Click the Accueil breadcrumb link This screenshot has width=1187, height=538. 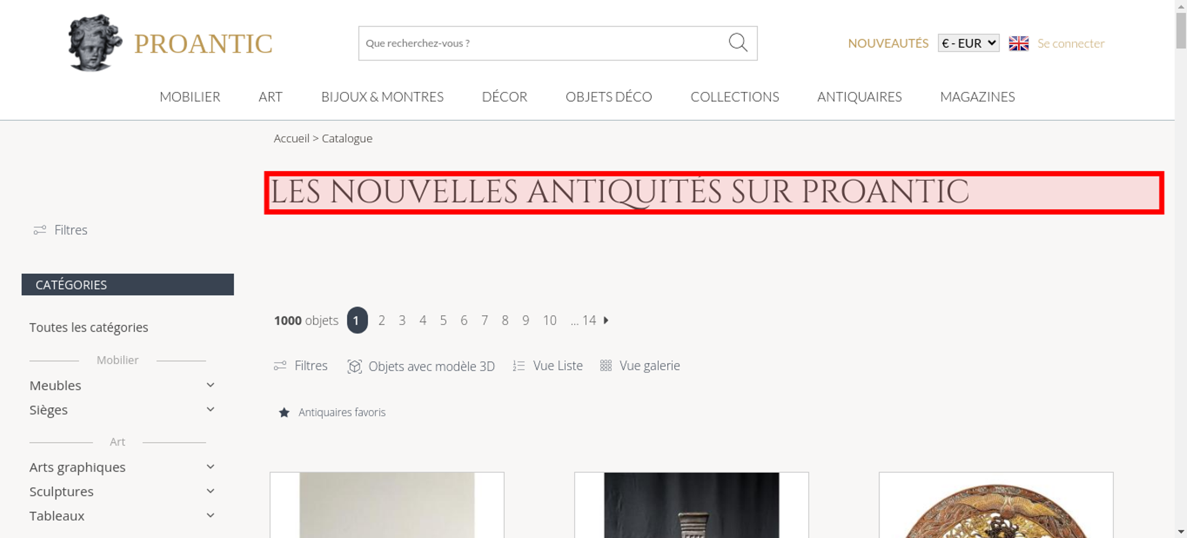tap(291, 138)
